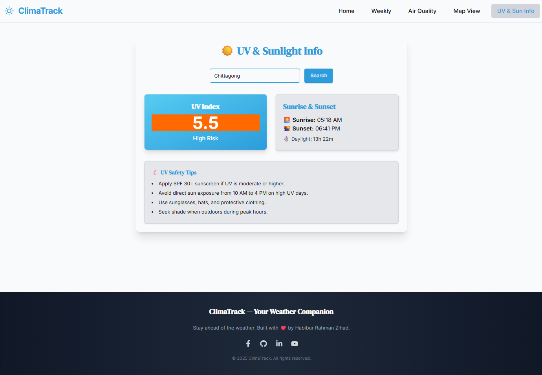
Task: Focus the city input containing Chittagong
Action: (255, 76)
